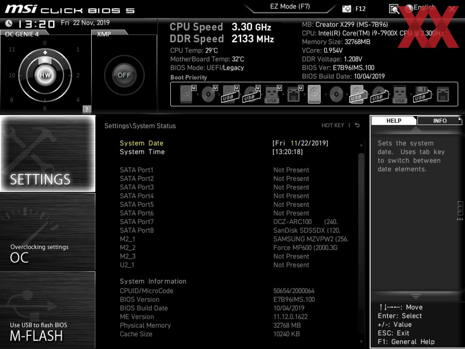The height and width of the screenshot is (349, 465).
Task: Toggle the OC GENIE 4 HW knob
Action: click(45, 75)
